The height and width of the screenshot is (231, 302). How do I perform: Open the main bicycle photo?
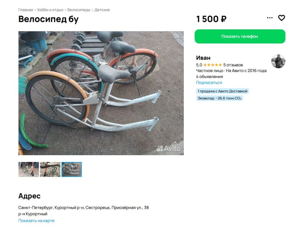coord(101,93)
